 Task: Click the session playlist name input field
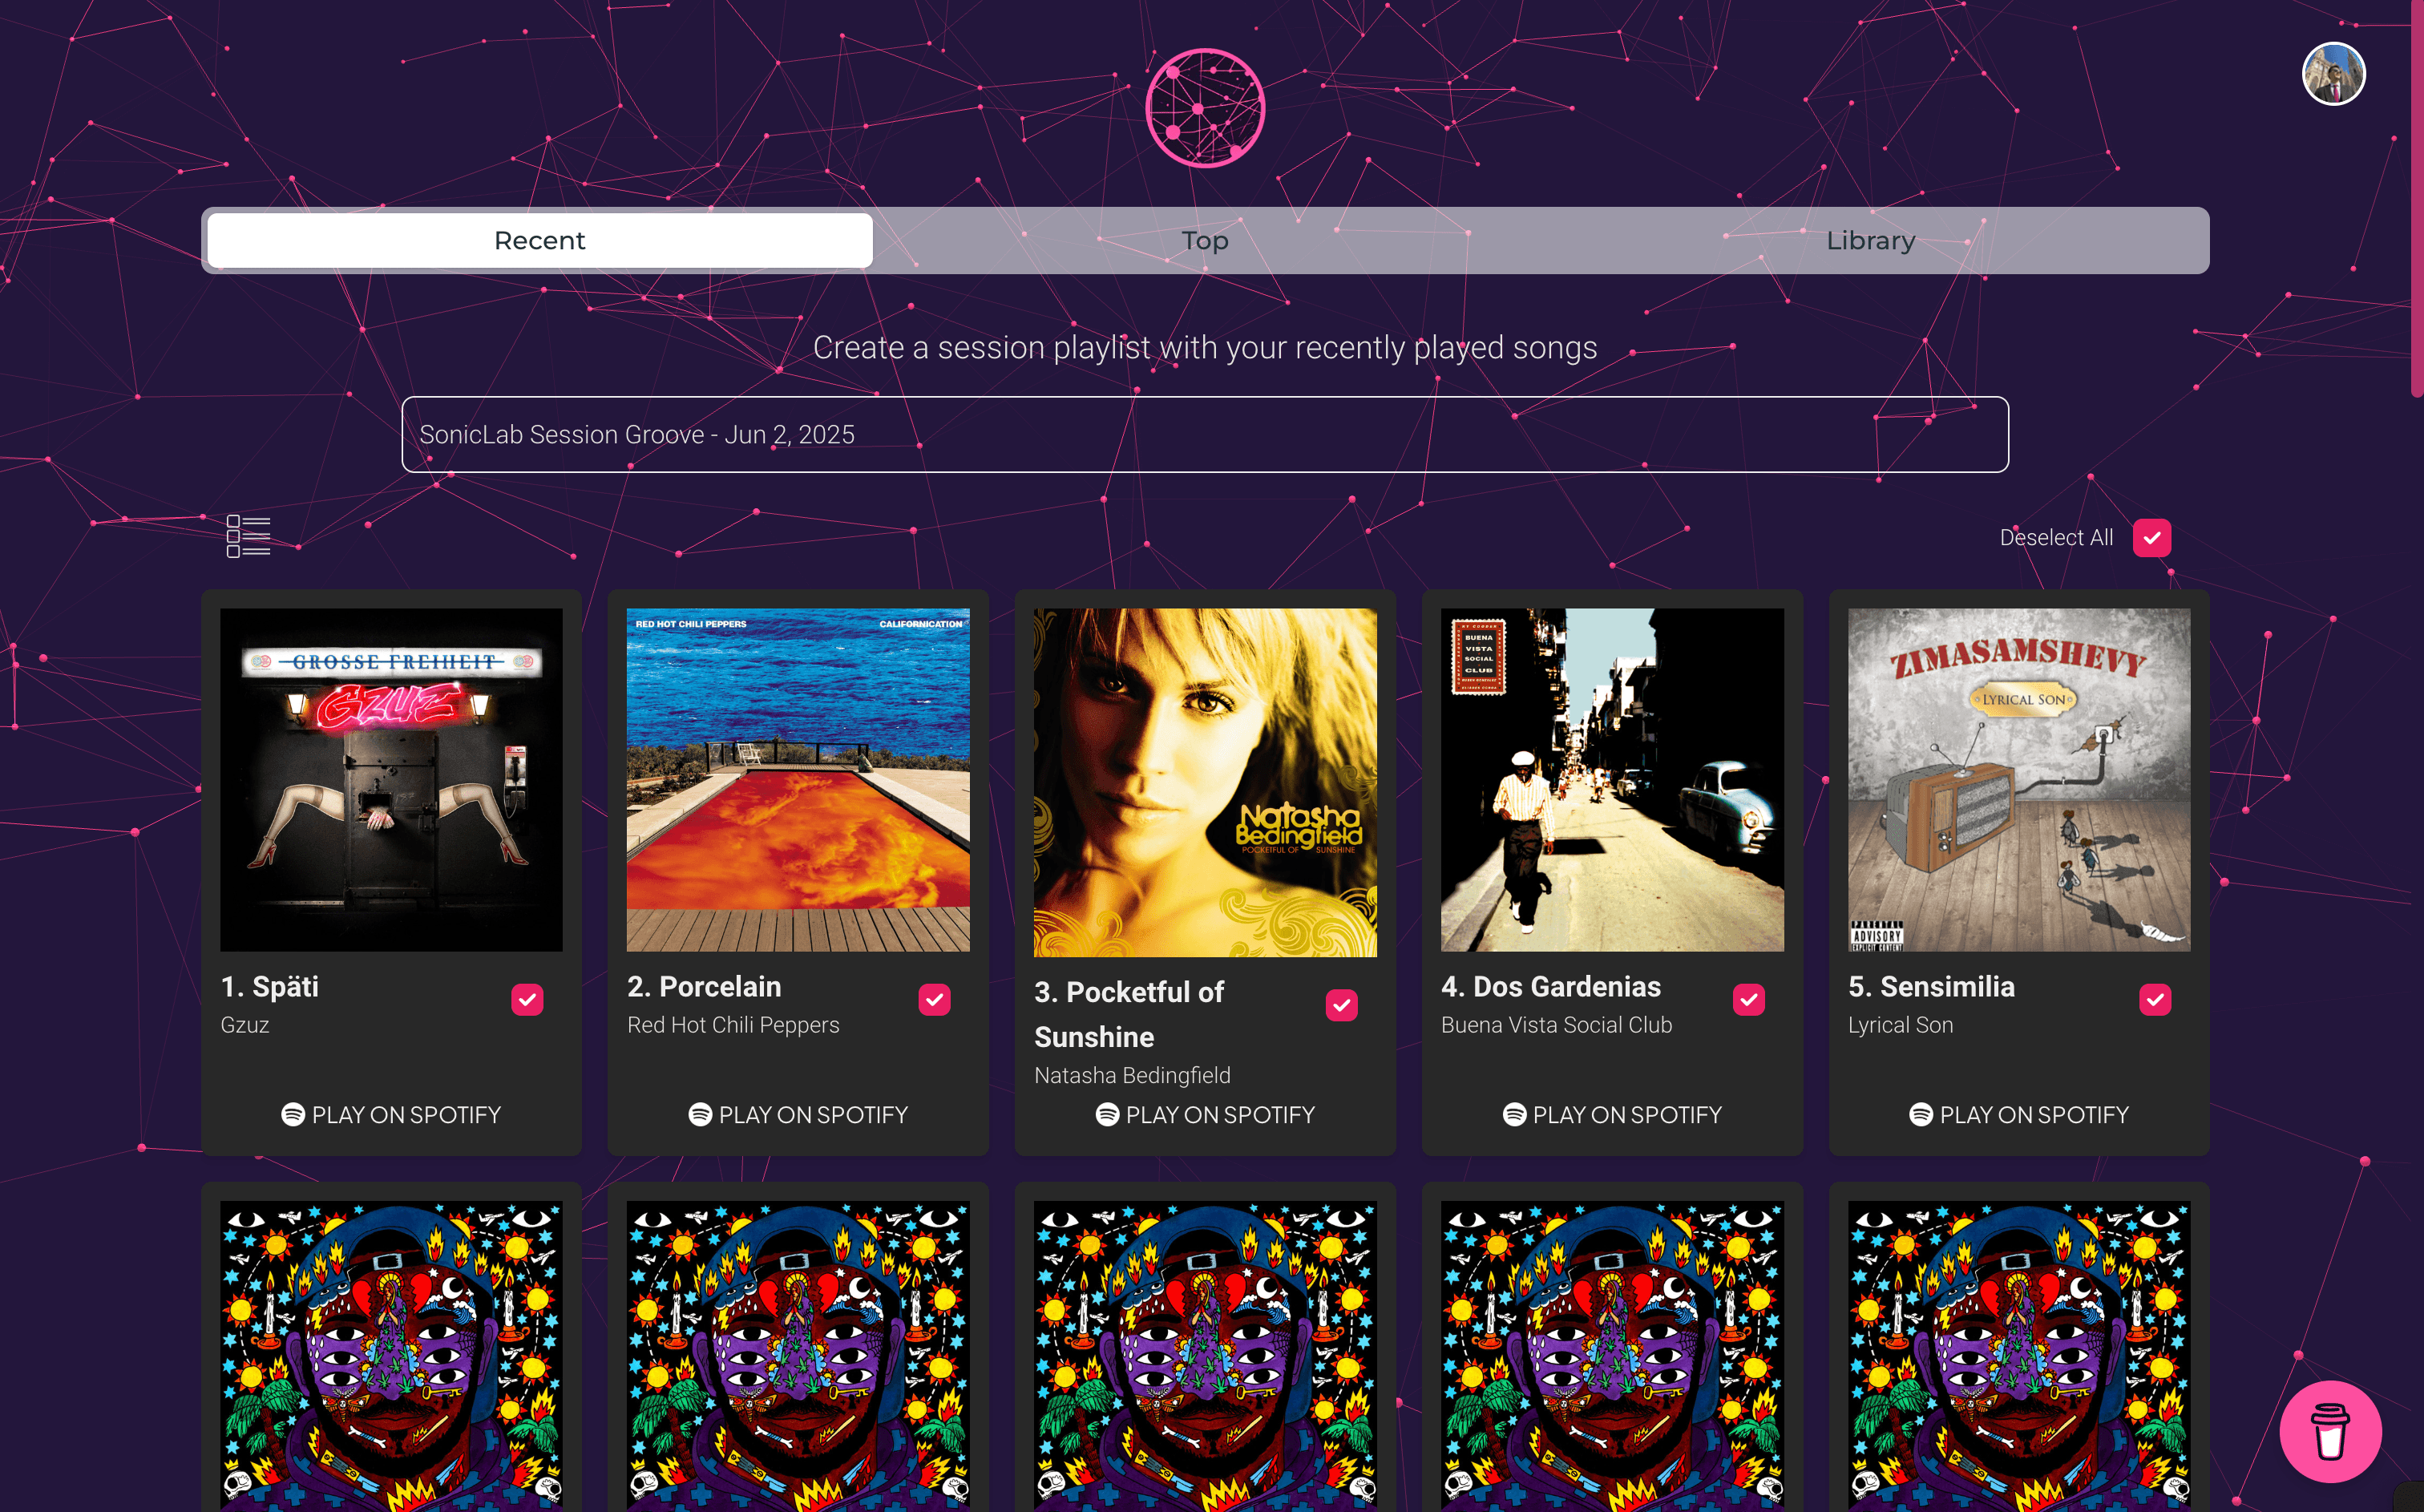(x=1203, y=434)
